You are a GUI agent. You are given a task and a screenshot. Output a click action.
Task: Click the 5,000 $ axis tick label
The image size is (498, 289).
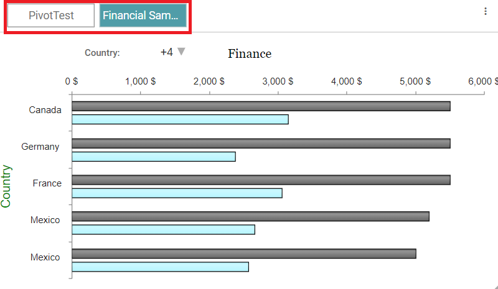tap(415, 81)
